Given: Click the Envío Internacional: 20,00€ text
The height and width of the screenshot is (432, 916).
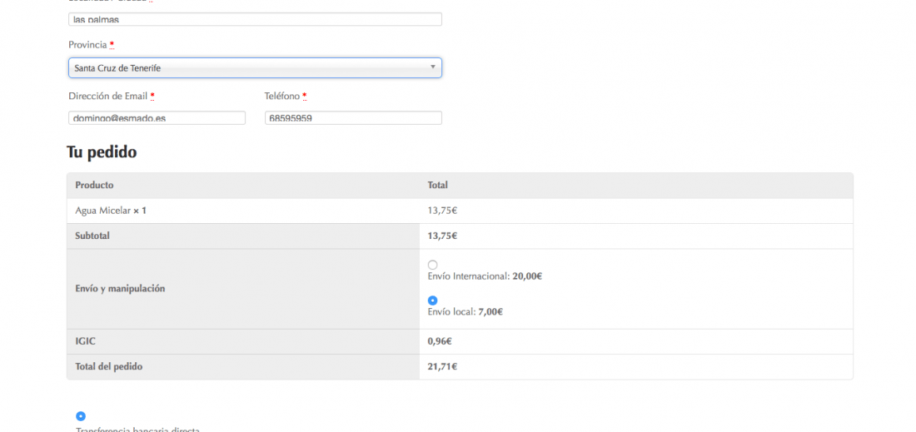Looking at the screenshot, I should coord(485,276).
